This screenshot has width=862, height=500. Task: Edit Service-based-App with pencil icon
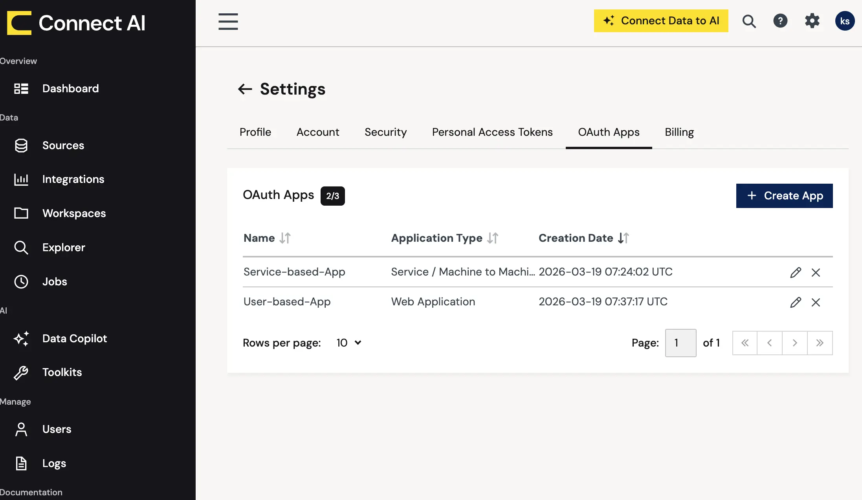(796, 272)
